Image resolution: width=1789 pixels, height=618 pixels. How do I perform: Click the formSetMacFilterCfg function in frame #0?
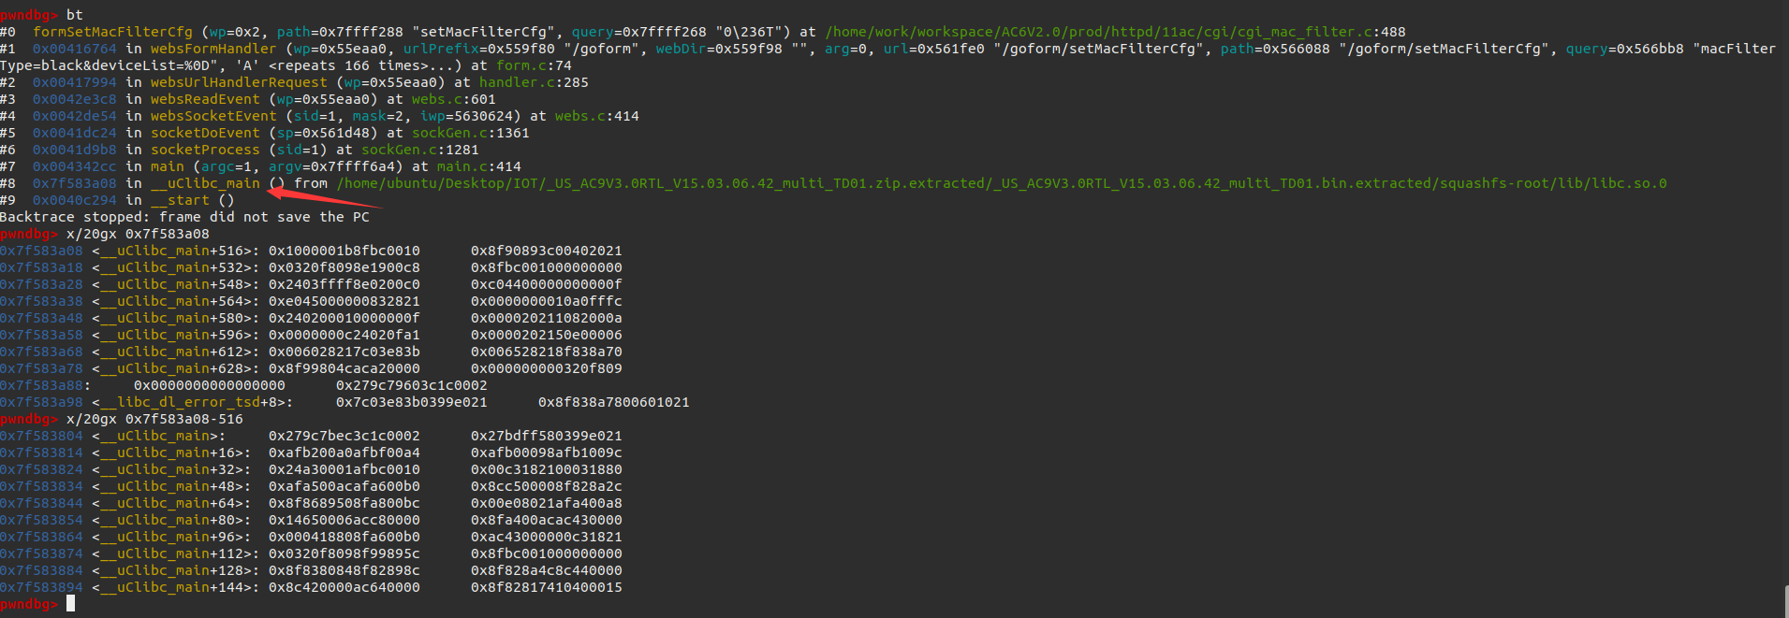(112, 32)
